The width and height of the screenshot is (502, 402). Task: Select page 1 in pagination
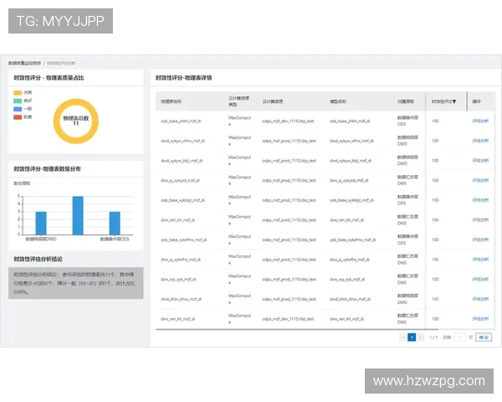[412, 338]
